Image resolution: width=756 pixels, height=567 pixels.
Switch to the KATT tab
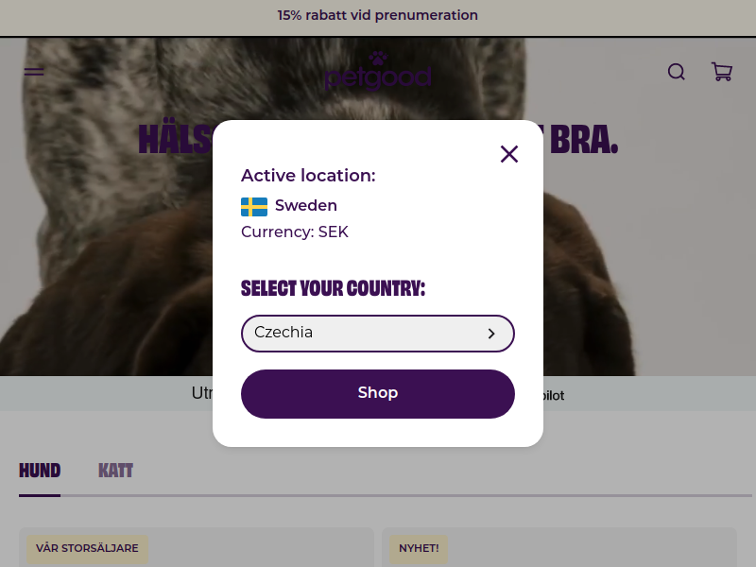pyautogui.click(x=115, y=471)
